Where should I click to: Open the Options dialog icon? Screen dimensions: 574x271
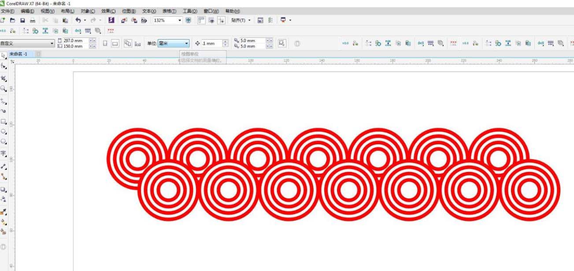pos(270,20)
